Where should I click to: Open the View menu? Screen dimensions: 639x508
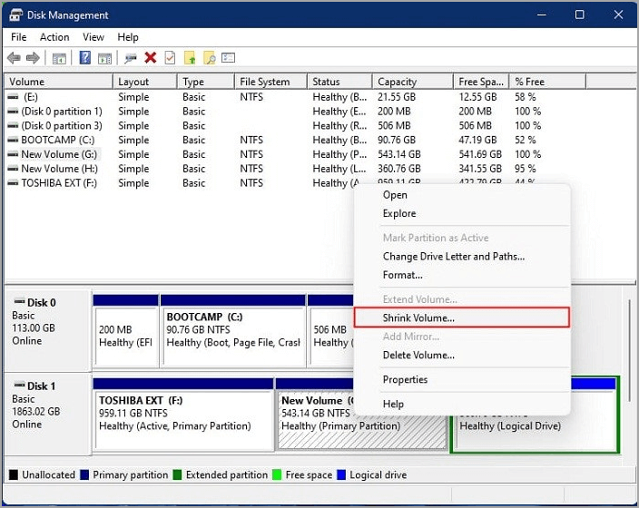[x=93, y=37]
